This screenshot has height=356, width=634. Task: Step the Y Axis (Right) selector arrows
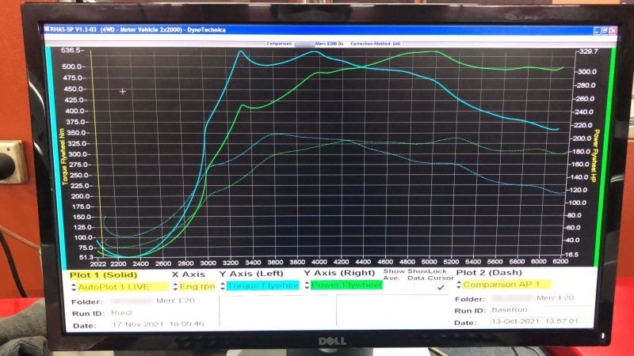point(307,285)
